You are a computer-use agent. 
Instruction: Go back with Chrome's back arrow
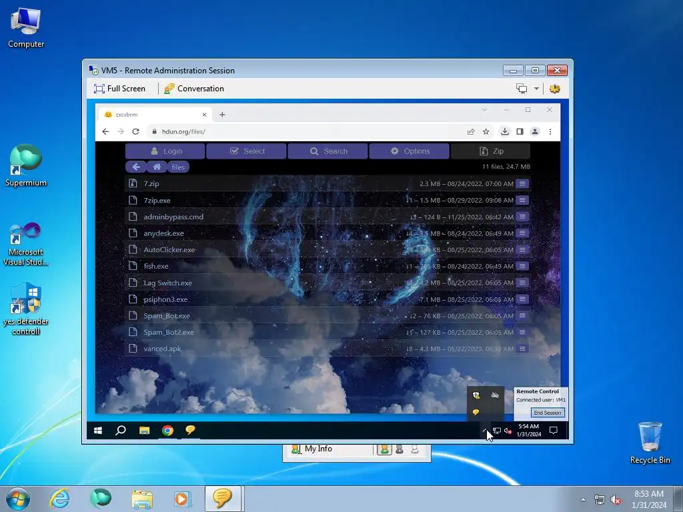pos(105,131)
